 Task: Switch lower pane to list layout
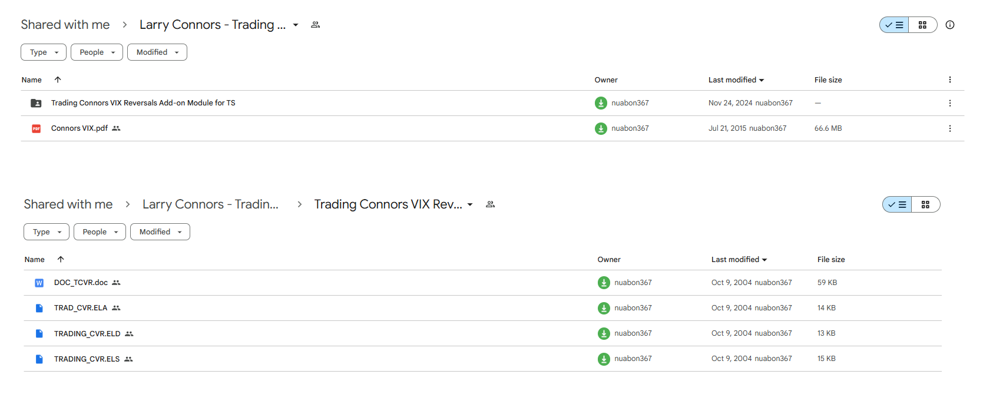pyautogui.click(x=897, y=204)
